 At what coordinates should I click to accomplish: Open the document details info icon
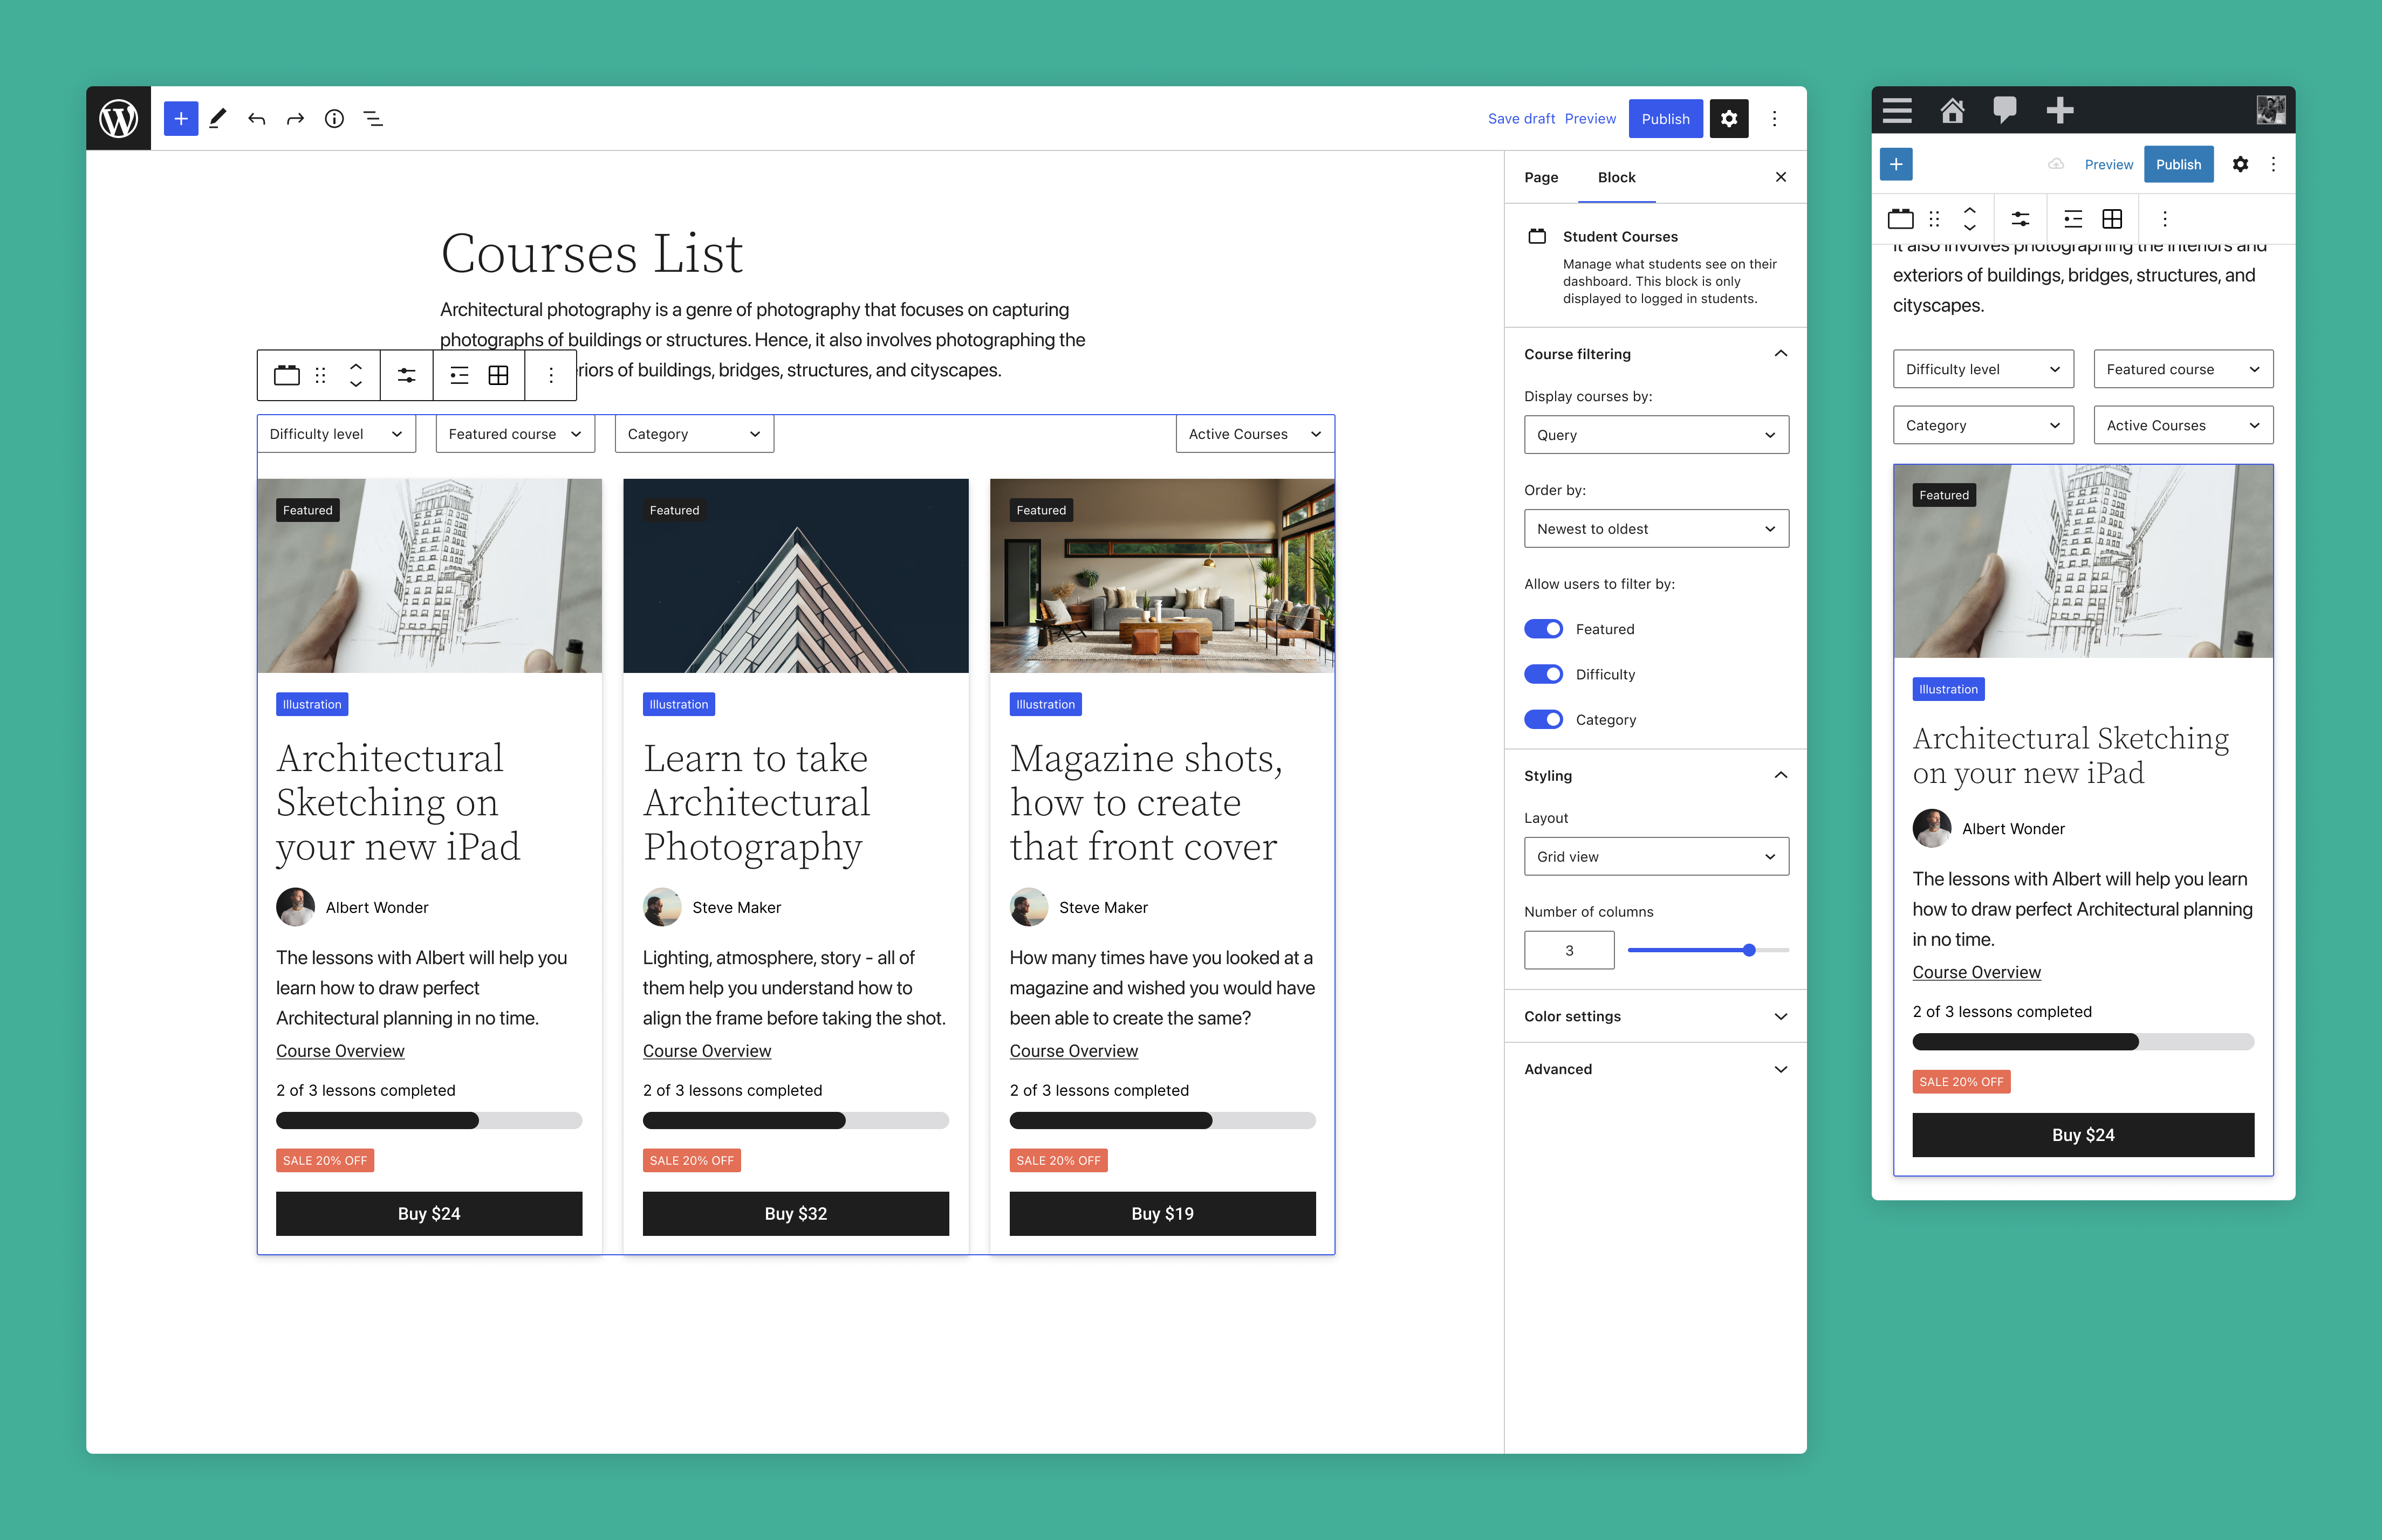[334, 119]
